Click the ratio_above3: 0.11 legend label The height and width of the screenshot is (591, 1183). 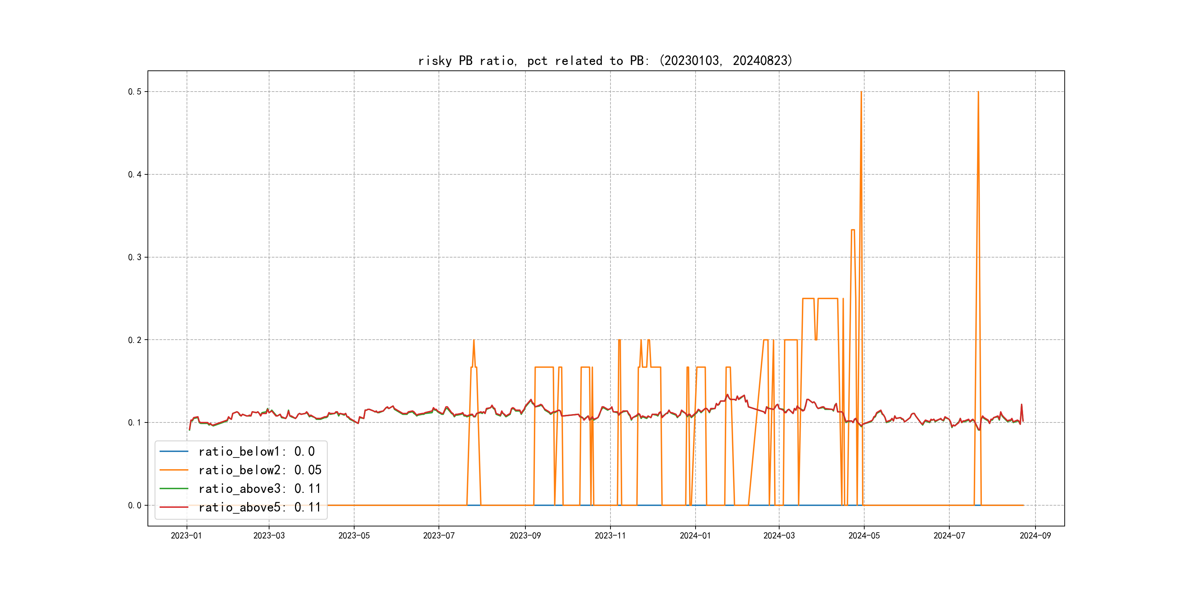coord(260,489)
